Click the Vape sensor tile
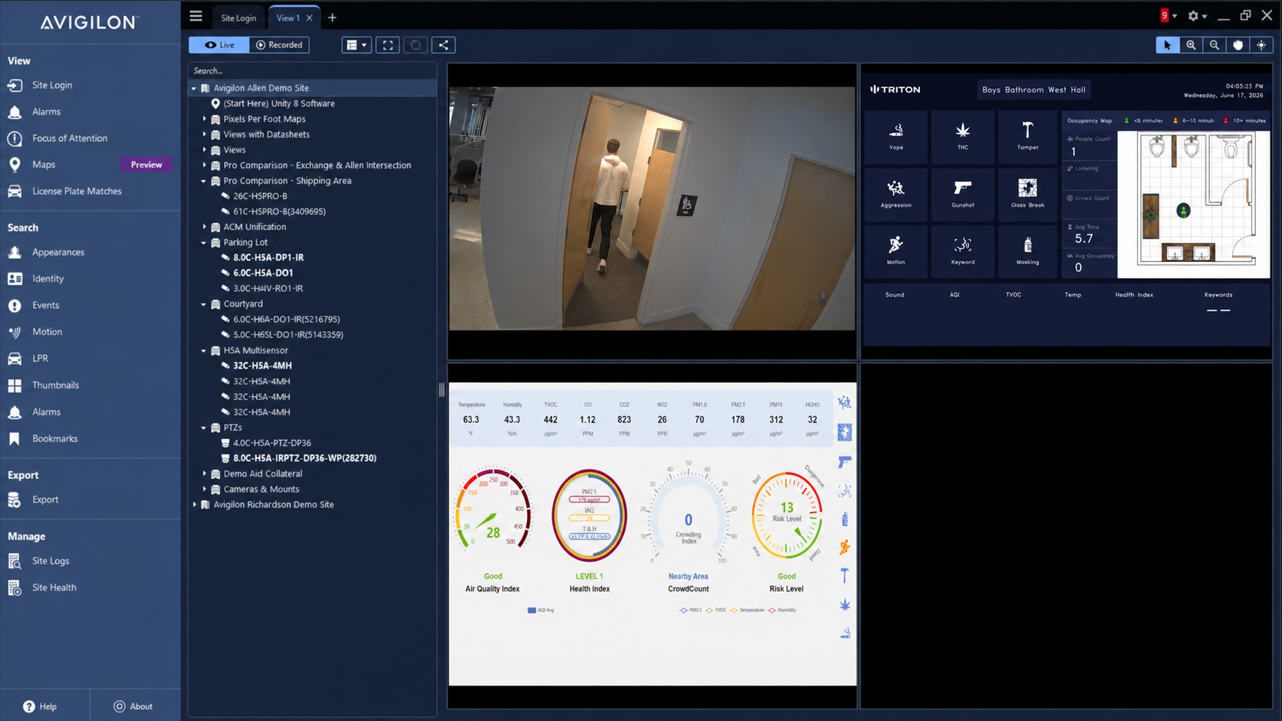Image resolution: width=1282 pixels, height=721 pixels. [896, 137]
